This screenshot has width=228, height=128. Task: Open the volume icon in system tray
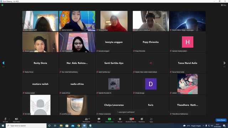point(212,126)
